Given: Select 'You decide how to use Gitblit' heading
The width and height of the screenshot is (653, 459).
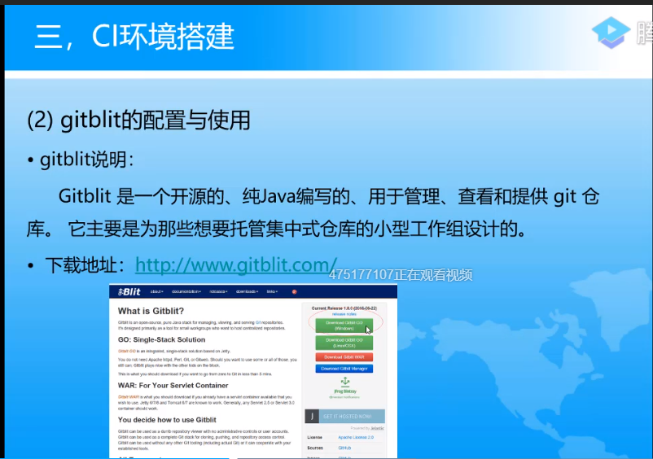Looking at the screenshot, I should click(x=167, y=420).
